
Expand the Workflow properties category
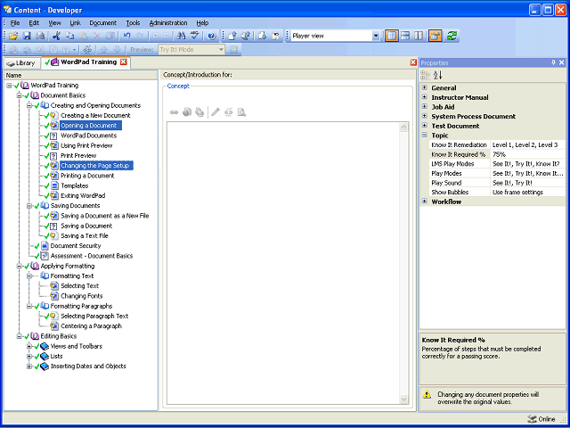pyautogui.click(x=424, y=202)
